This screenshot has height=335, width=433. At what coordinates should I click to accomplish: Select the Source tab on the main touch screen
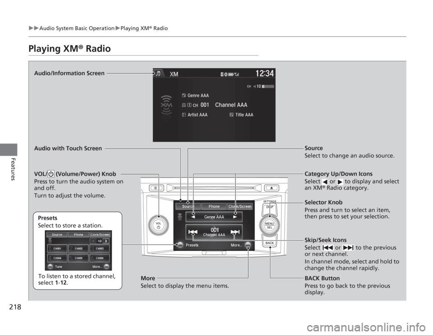tap(188, 206)
